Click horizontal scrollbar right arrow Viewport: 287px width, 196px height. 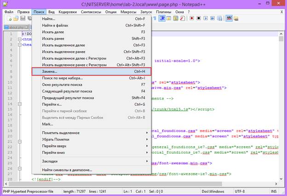(276, 184)
